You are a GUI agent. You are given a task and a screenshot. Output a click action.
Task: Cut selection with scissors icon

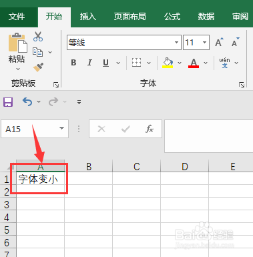pos(38,37)
